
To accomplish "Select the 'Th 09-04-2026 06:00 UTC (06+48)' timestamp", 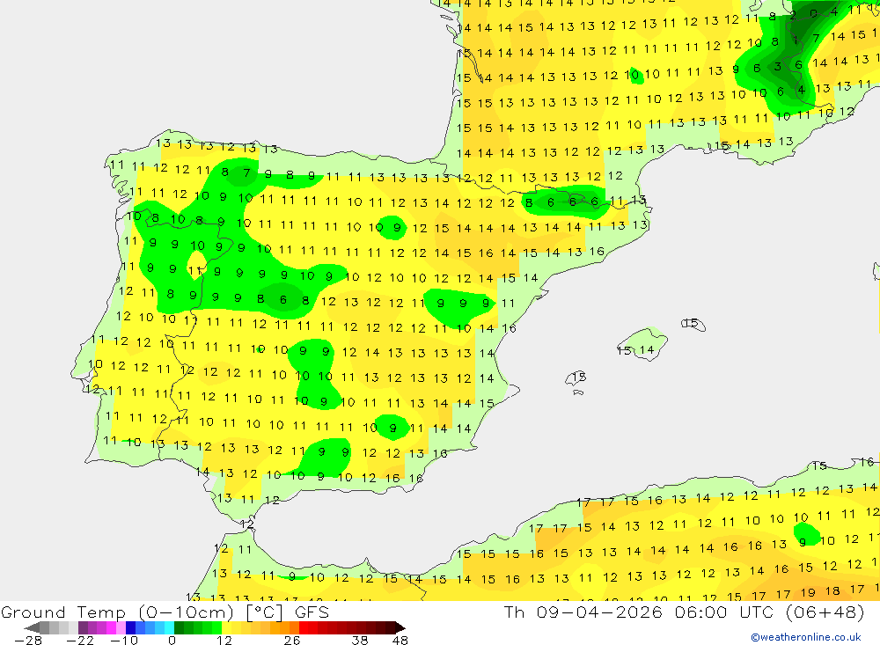I will coord(684,612).
